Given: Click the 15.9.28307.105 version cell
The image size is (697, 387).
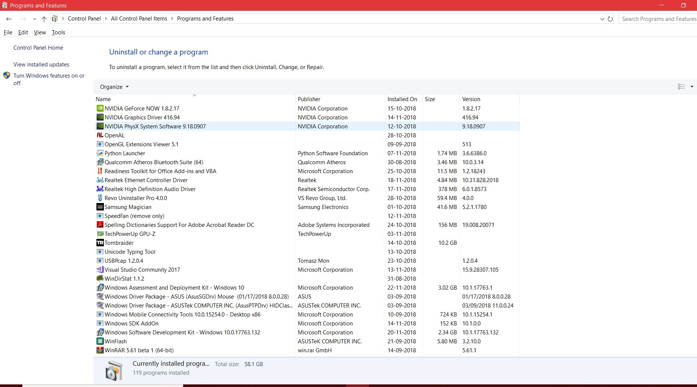Looking at the screenshot, I should pos(480,270).
